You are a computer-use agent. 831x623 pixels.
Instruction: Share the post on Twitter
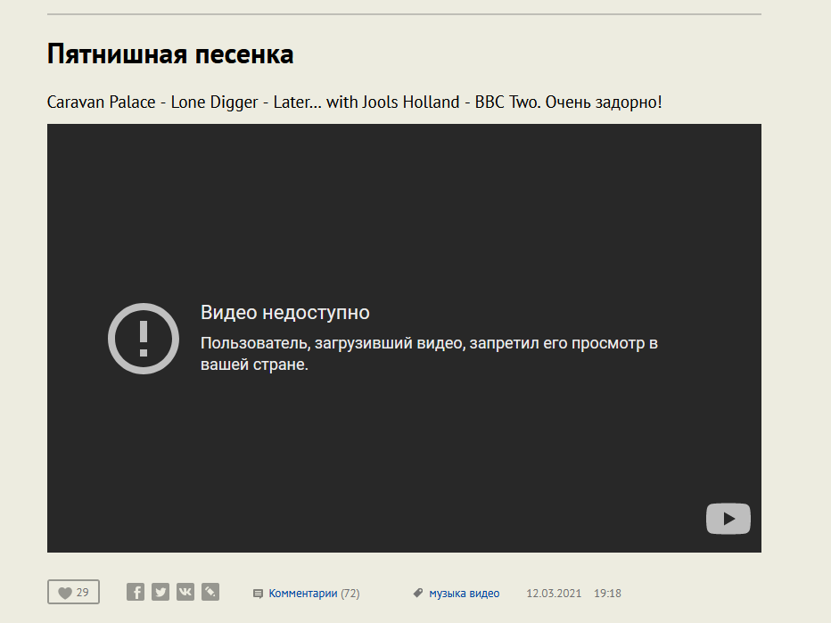tap(160, 592)
